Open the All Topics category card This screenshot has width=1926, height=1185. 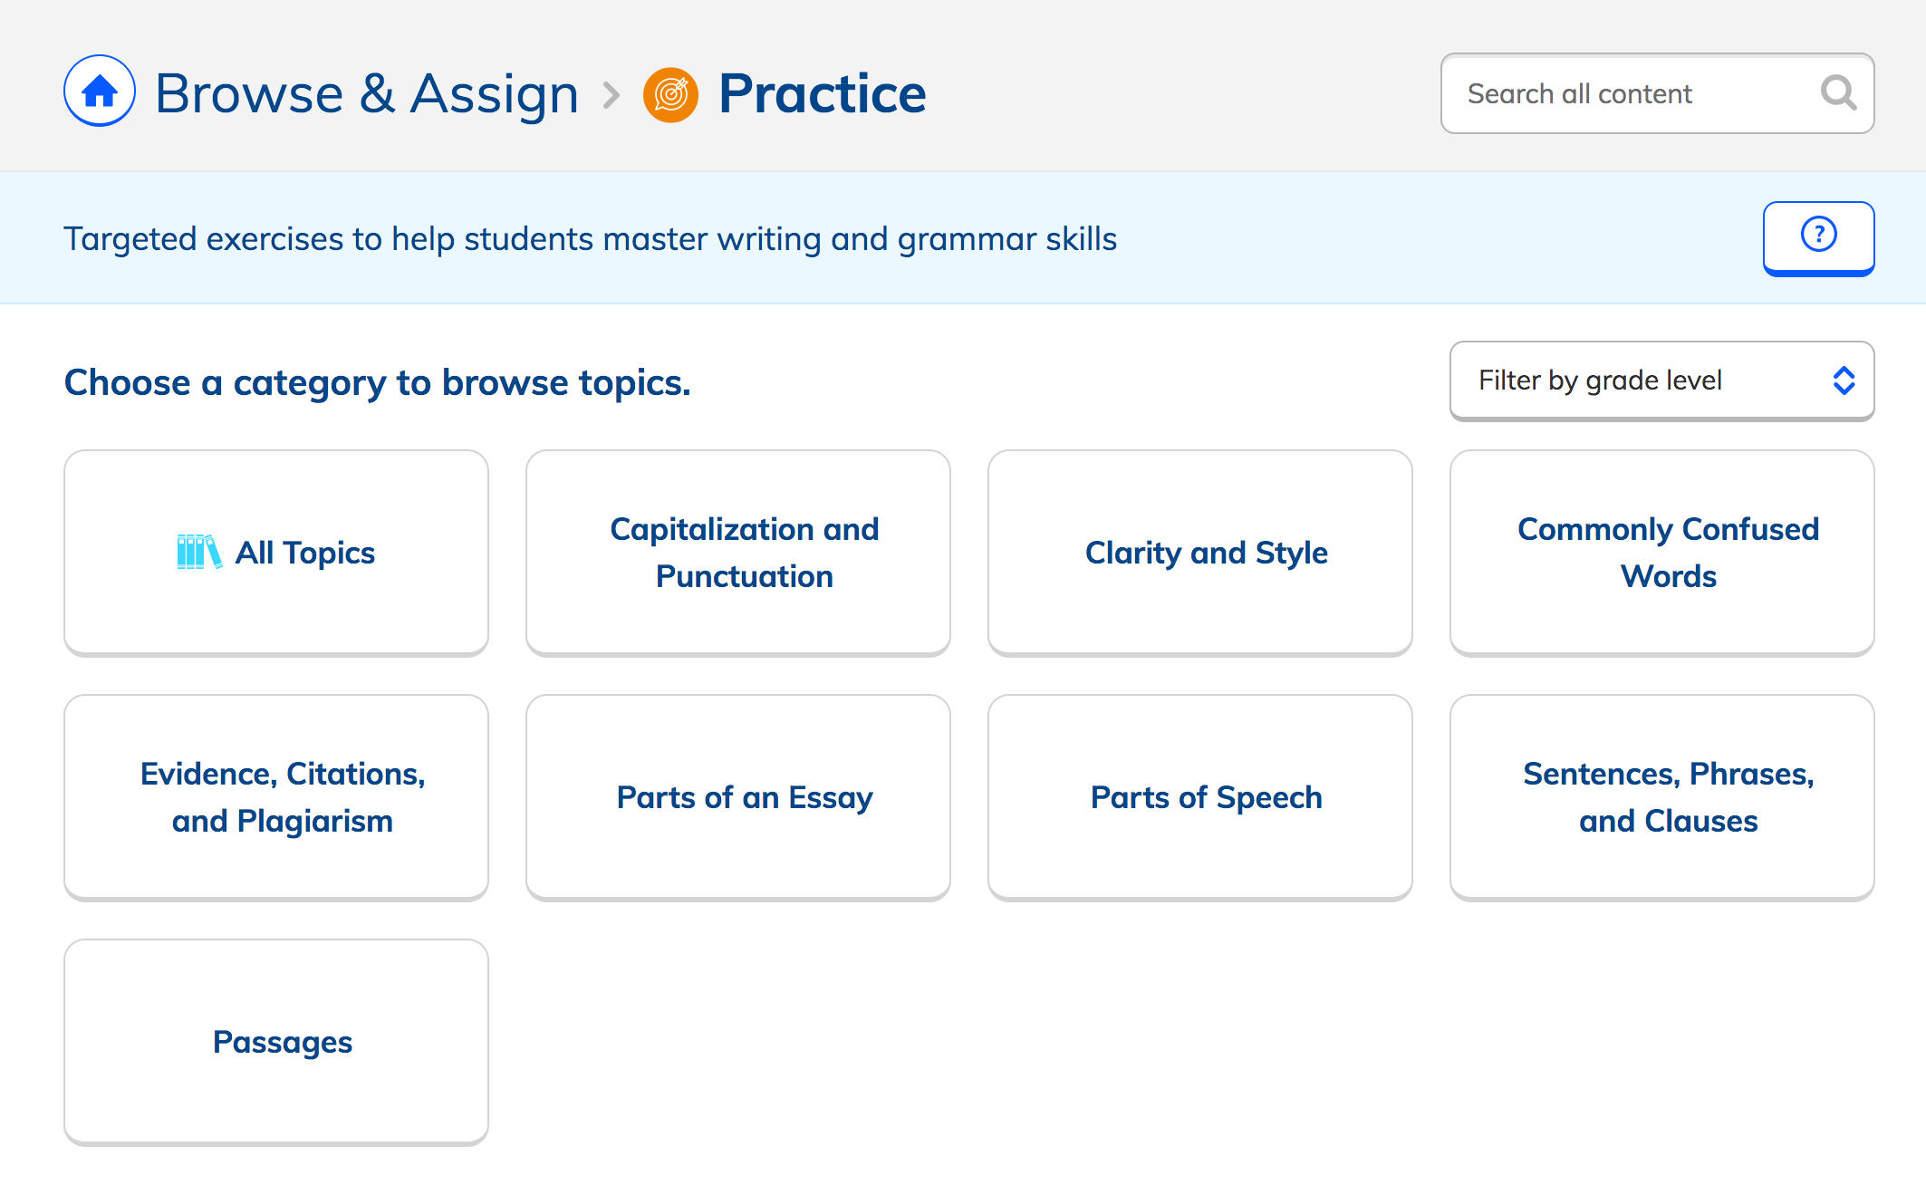276,553
